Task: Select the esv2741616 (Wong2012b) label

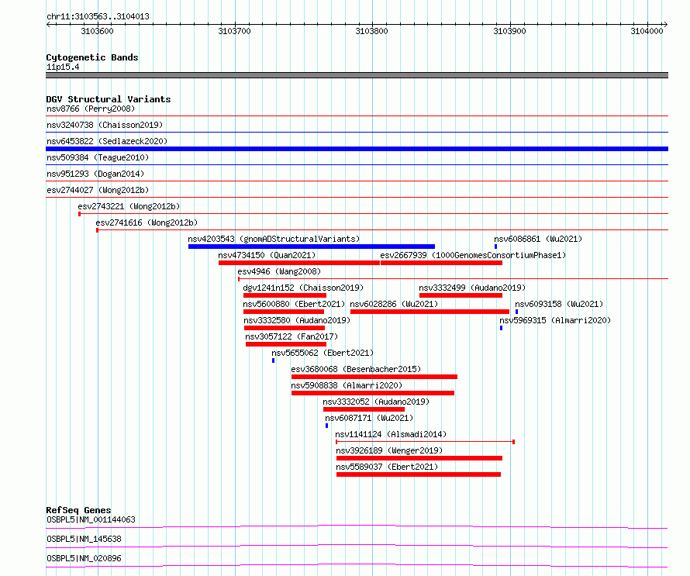Action: pyautogui.click(x=147, y=222)
